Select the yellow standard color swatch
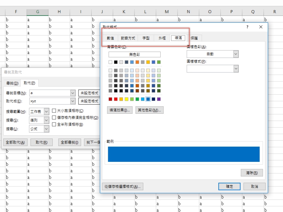 pos(127,99)
